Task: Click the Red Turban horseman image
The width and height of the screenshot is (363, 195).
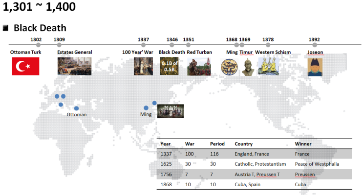Action: [199, 67]
